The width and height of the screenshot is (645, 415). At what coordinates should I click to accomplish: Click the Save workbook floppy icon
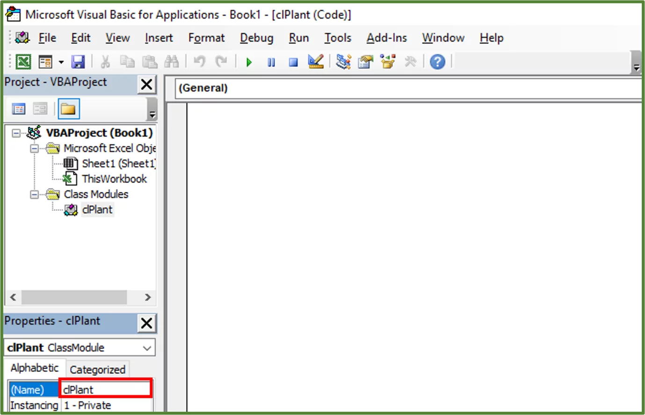[x=78, y=62]
